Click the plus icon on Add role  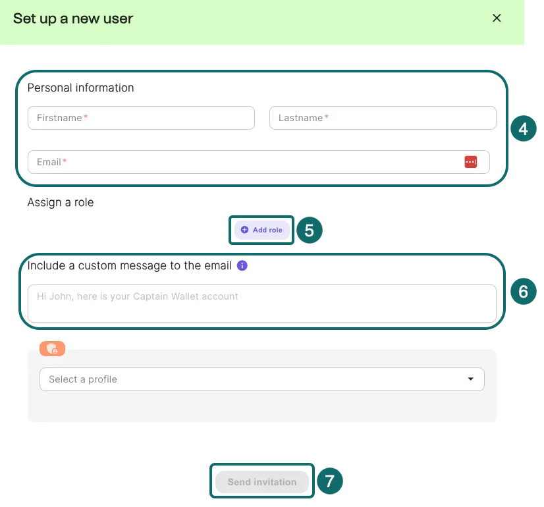click(x=245, y=230)
